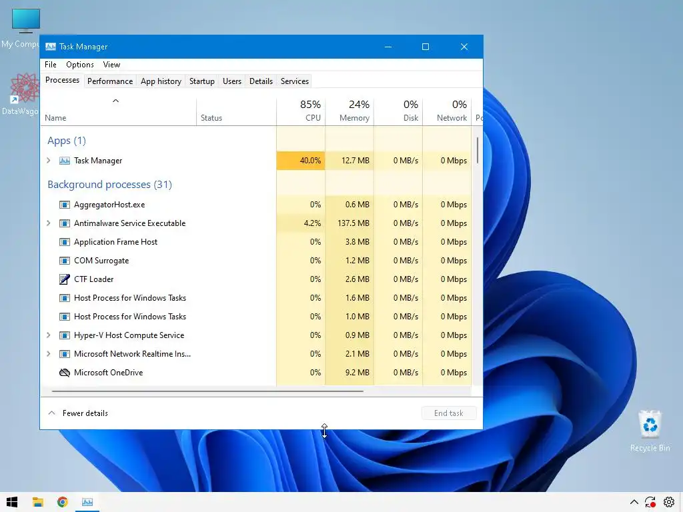Switch to the Startup tab

(x=201, y=81)
